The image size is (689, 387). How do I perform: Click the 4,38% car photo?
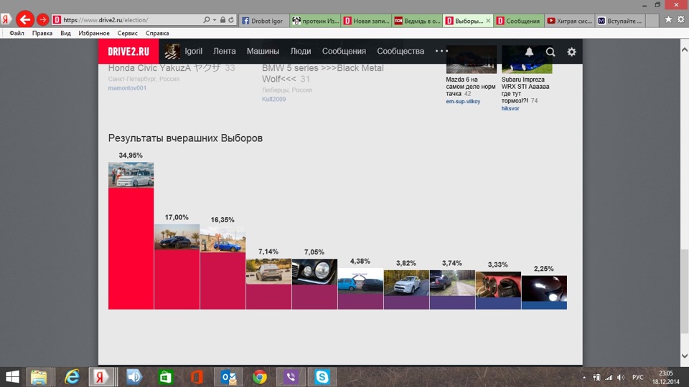click(x=360, y=280)
